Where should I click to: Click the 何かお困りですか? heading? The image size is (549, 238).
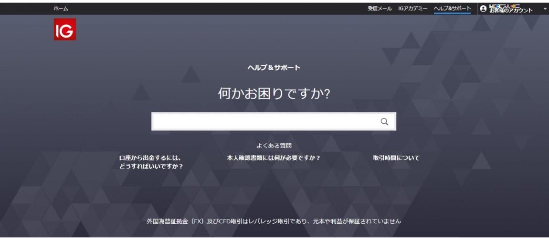274,94
